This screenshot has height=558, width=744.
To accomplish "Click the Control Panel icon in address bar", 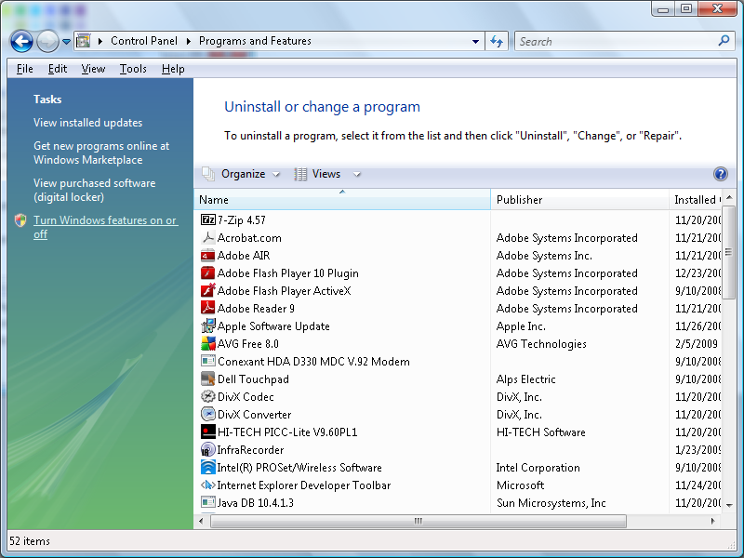I will pyautogui.click(x=84, y=41).
